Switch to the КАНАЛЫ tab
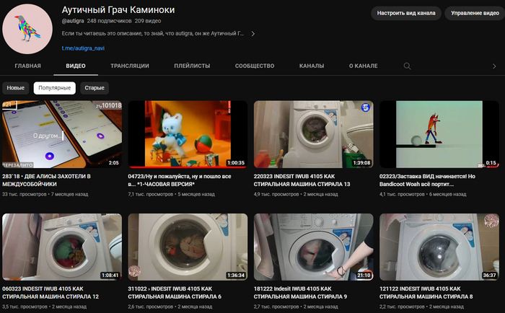The width and height of the screenshot is (505, 313). 312,66
